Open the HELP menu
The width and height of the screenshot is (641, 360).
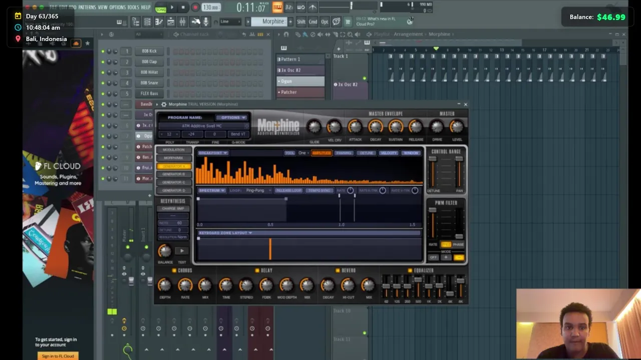(146, 7)
